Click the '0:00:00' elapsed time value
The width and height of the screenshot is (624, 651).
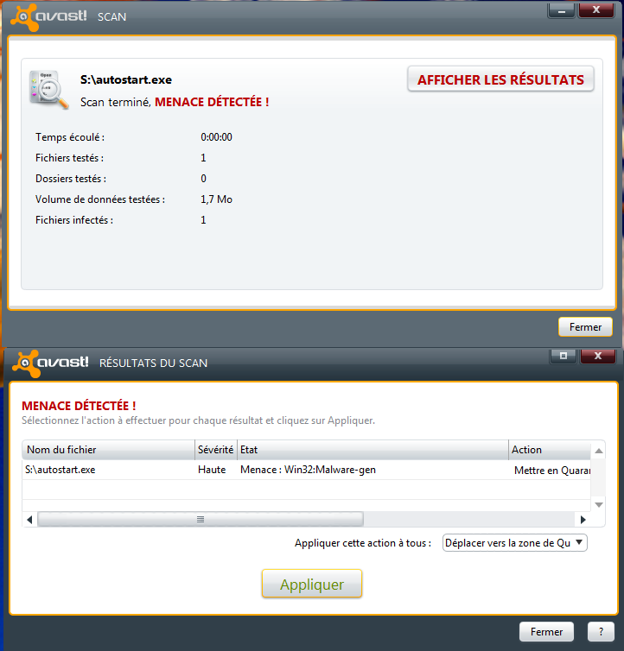217,137
